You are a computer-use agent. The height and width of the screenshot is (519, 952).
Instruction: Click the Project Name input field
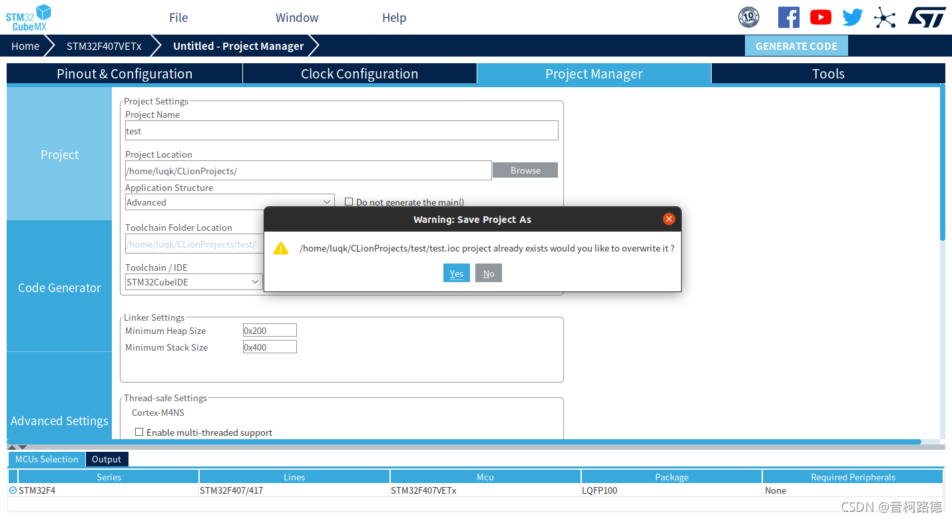pyautogui.click(x=342, y=130)
